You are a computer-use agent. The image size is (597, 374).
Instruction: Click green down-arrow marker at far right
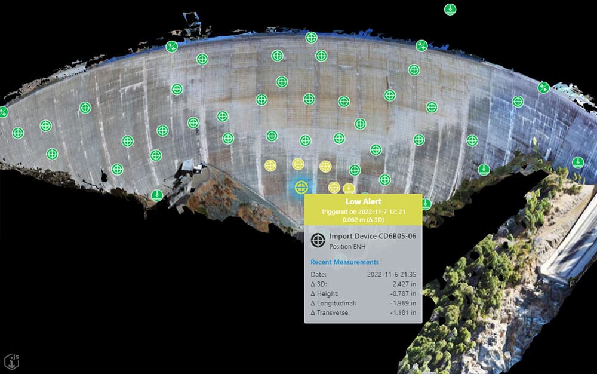click(x=578, y=163)
